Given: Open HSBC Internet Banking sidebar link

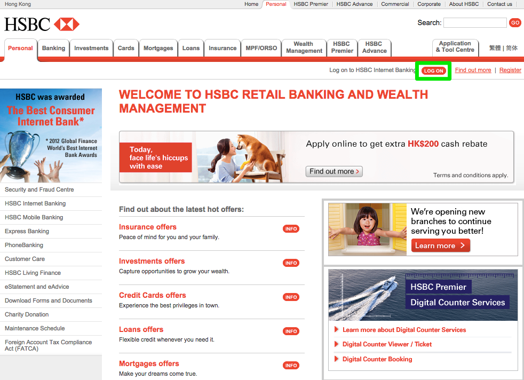Looking at the screenshot, I should [35, 203].
